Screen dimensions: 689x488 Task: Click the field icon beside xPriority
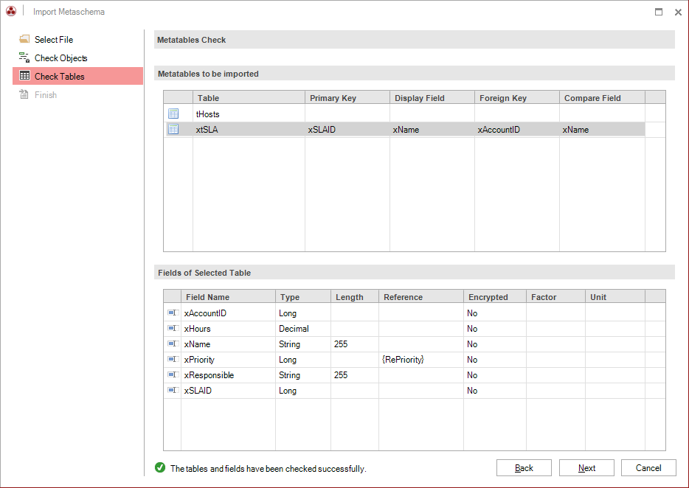173,359
